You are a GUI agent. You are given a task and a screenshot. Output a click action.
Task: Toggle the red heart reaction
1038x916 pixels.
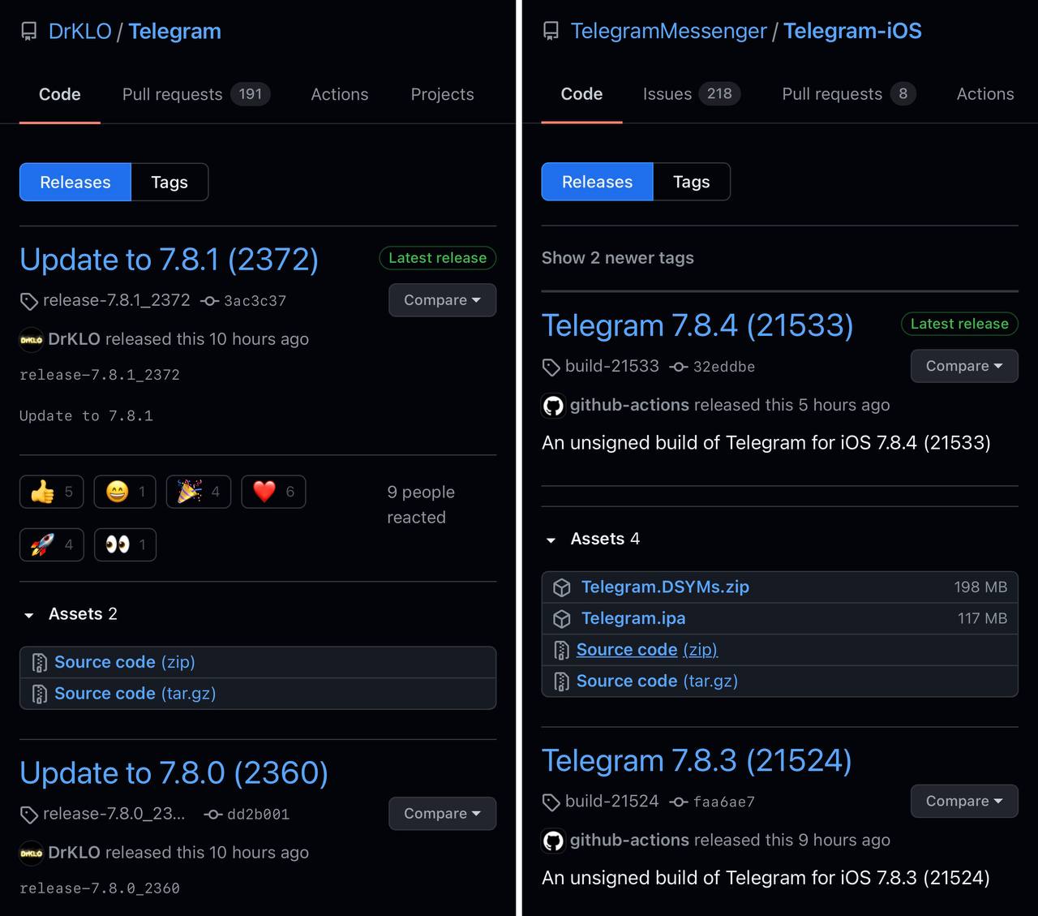click(273, 492)
